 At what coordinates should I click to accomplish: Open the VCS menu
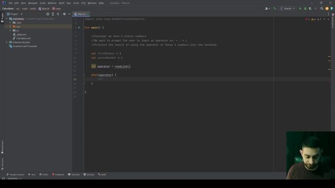point(83,3)
